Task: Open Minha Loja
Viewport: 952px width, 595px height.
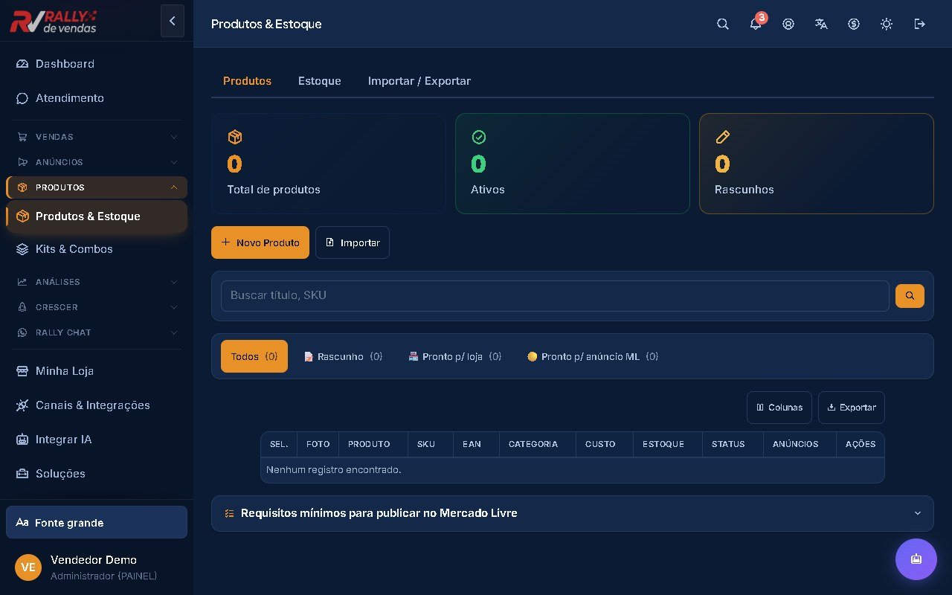Action: coord(97,371)
